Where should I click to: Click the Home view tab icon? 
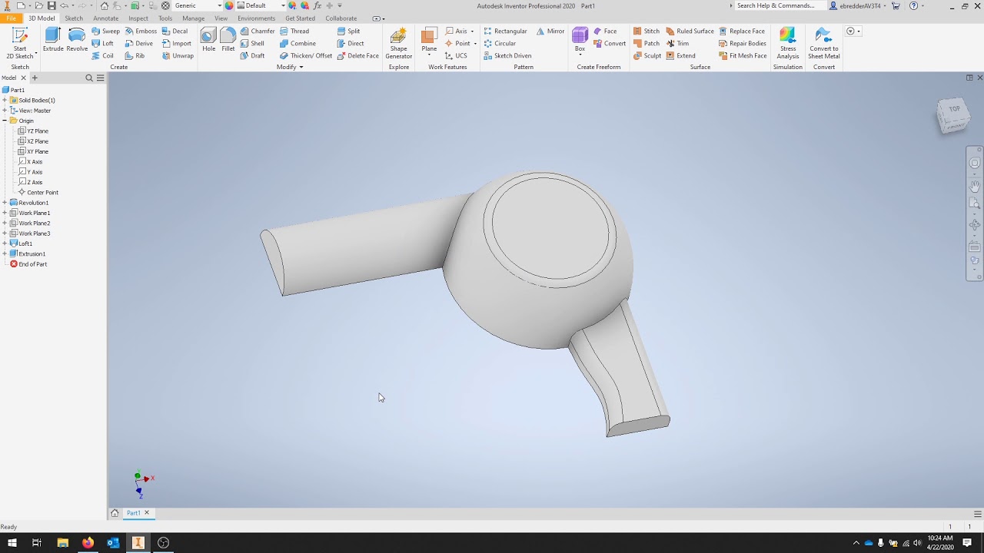(x=115, y=513)
